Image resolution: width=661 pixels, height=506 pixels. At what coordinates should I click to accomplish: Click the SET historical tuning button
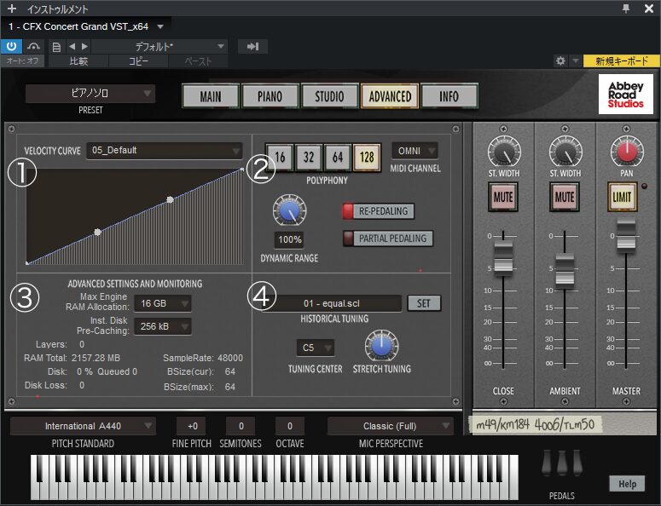[424, 303]
